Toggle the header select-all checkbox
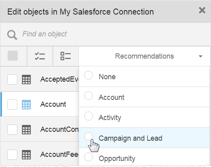Screen dimensions: 211x167 click(13, 55)
